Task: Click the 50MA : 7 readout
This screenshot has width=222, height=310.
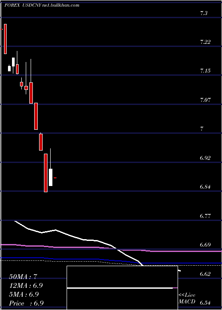Action: coord(23,277)
